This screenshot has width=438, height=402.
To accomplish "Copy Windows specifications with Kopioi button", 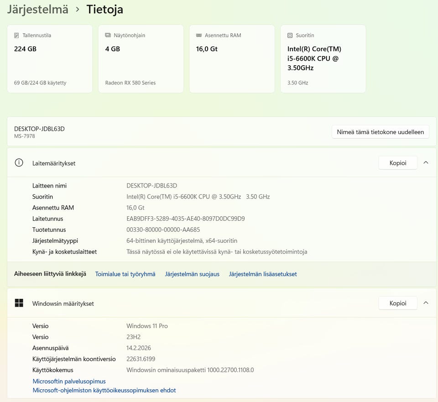I will 397,303.
